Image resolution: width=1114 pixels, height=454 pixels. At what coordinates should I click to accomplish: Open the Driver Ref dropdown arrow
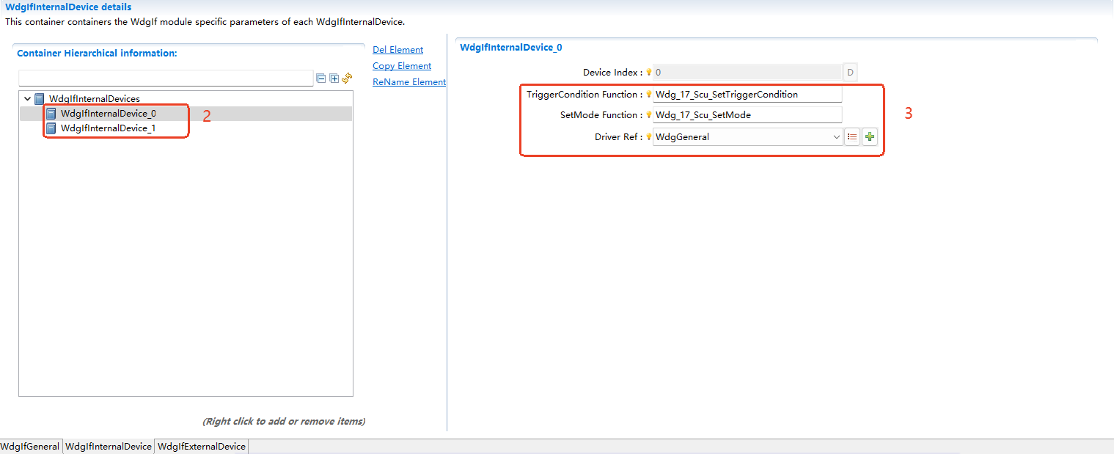(x=837, y=136)
